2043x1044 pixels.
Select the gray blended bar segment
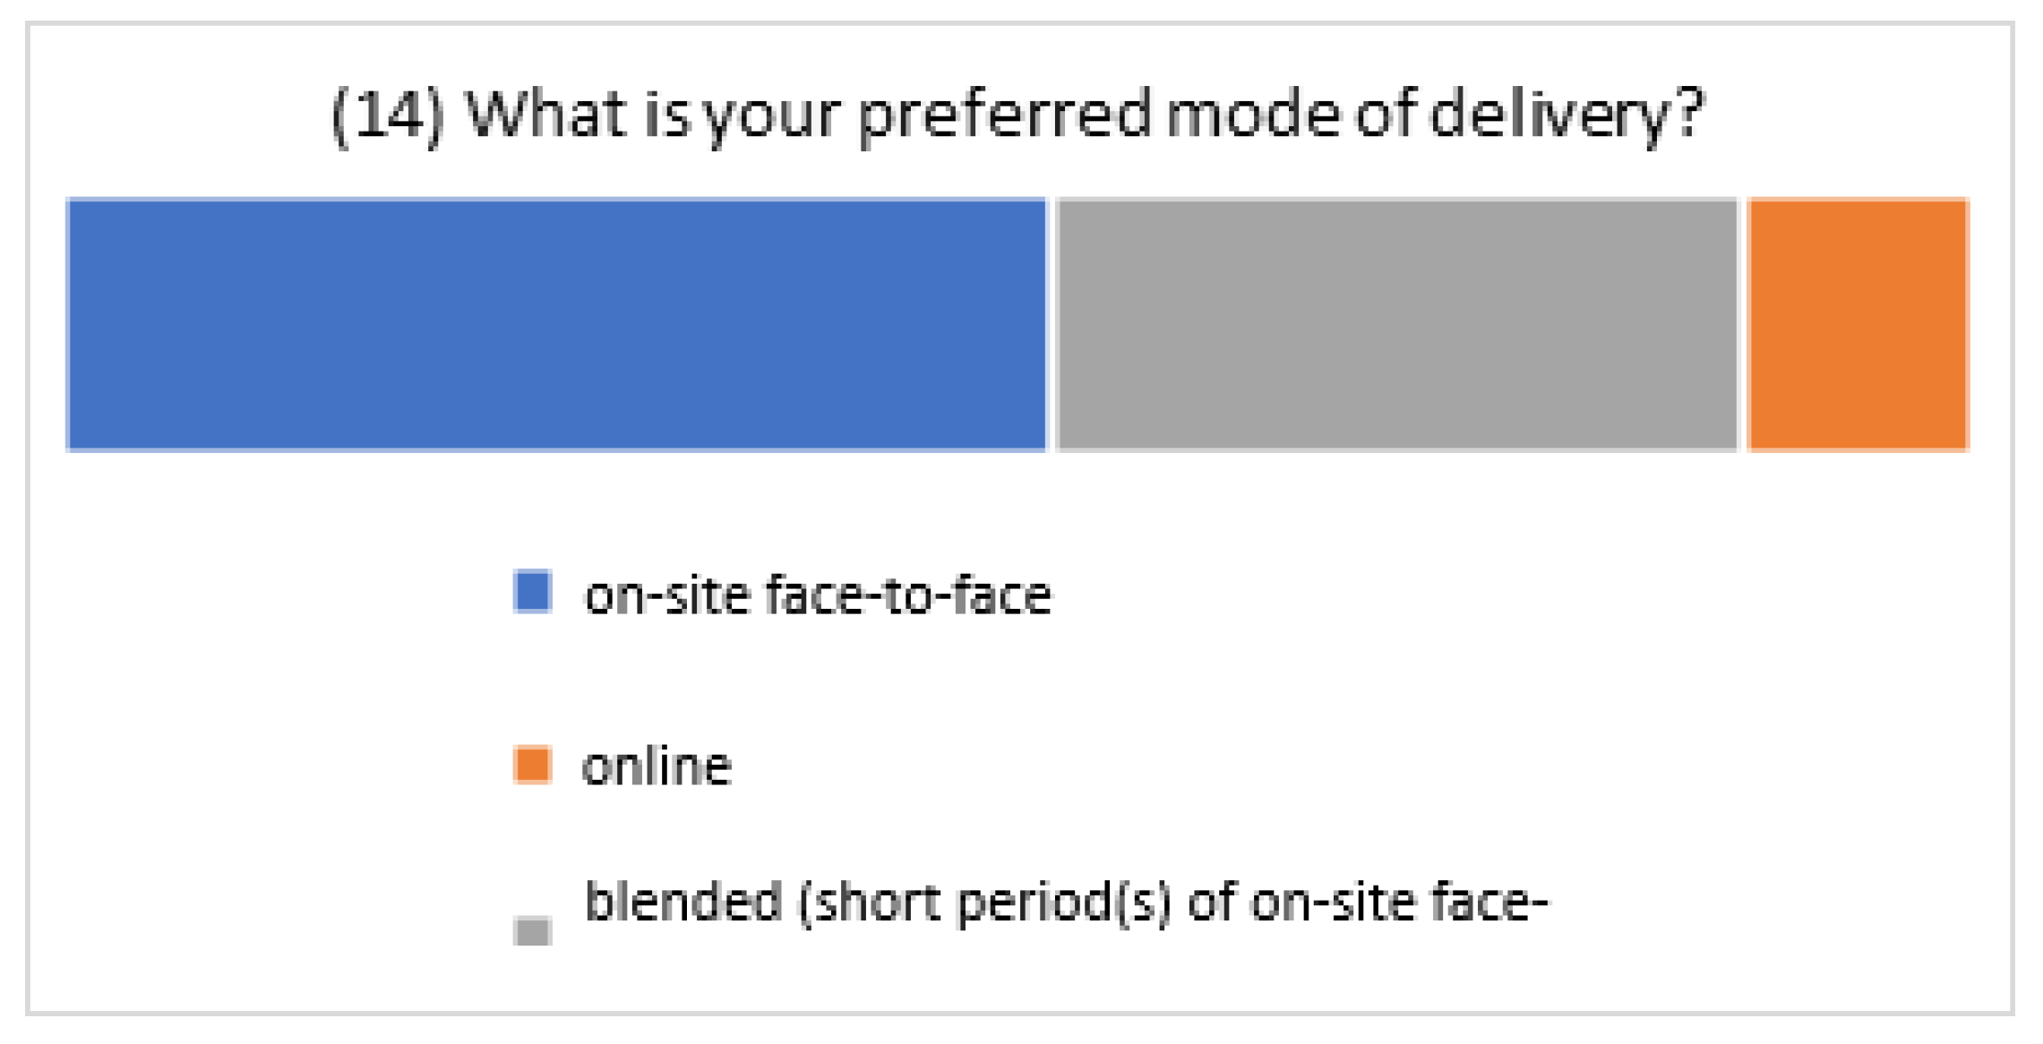tap(1396, 324)
